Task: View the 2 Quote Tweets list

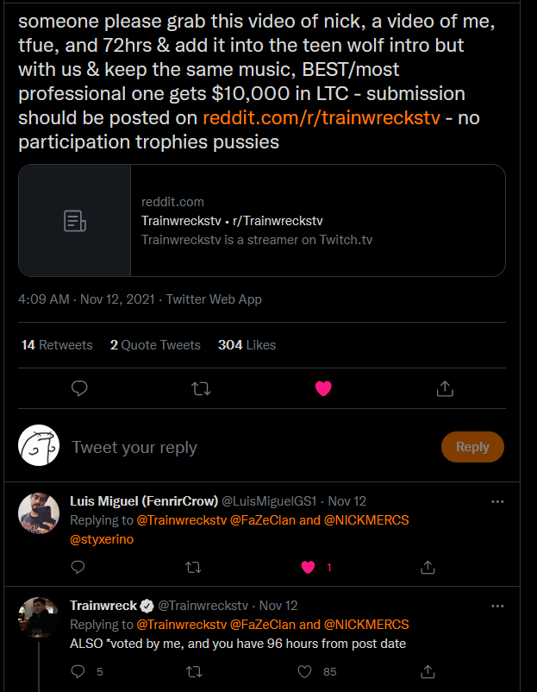Action: pos(155,345)
